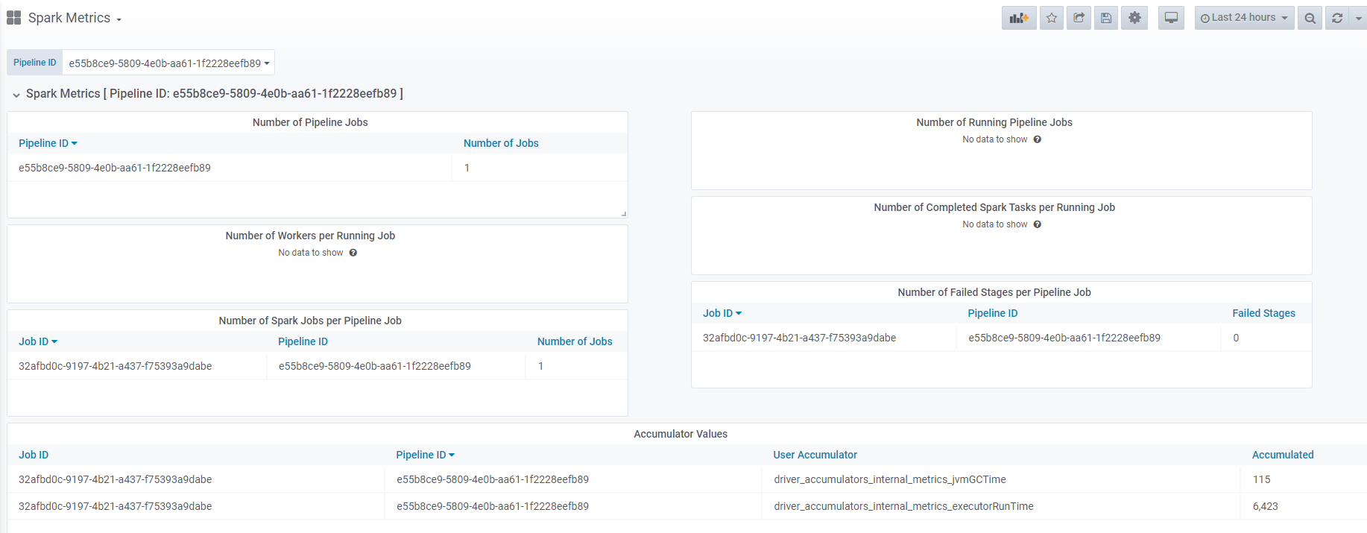Open the Last 24 hours time picker
The width and height of the screenshot is (1367, 533).
1244,18
